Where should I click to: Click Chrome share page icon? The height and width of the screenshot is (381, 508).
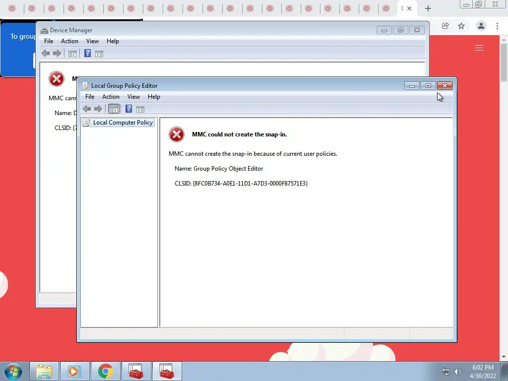(x=445, y=26)
